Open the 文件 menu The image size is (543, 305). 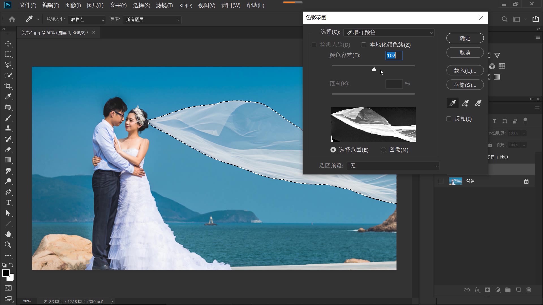click(28, 5)
